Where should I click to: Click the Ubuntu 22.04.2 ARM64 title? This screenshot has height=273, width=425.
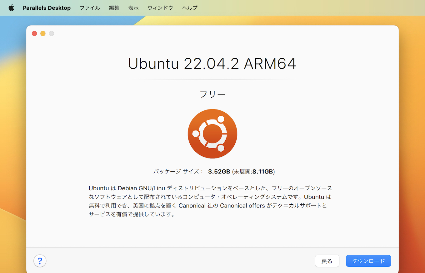pyautogui.click(x=212, y=64)
